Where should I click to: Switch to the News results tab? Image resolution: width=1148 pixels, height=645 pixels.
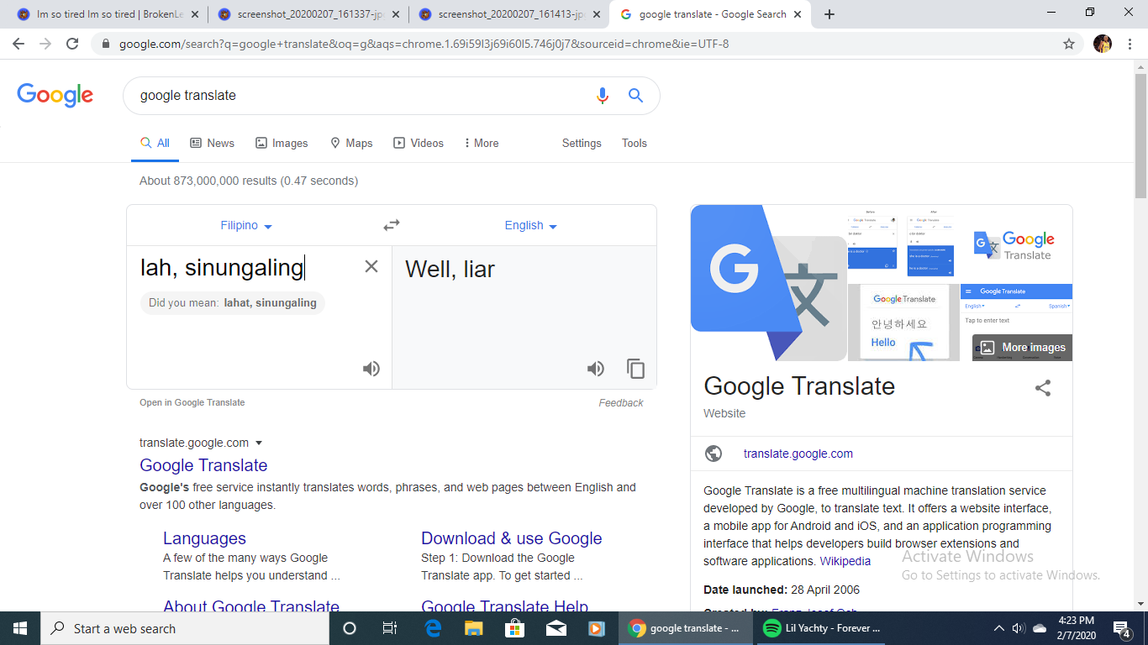click(x=213, y=143)
